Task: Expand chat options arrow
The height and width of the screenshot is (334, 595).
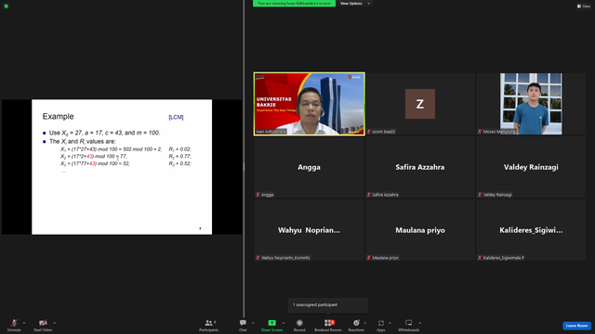Action: coord(253,323)
